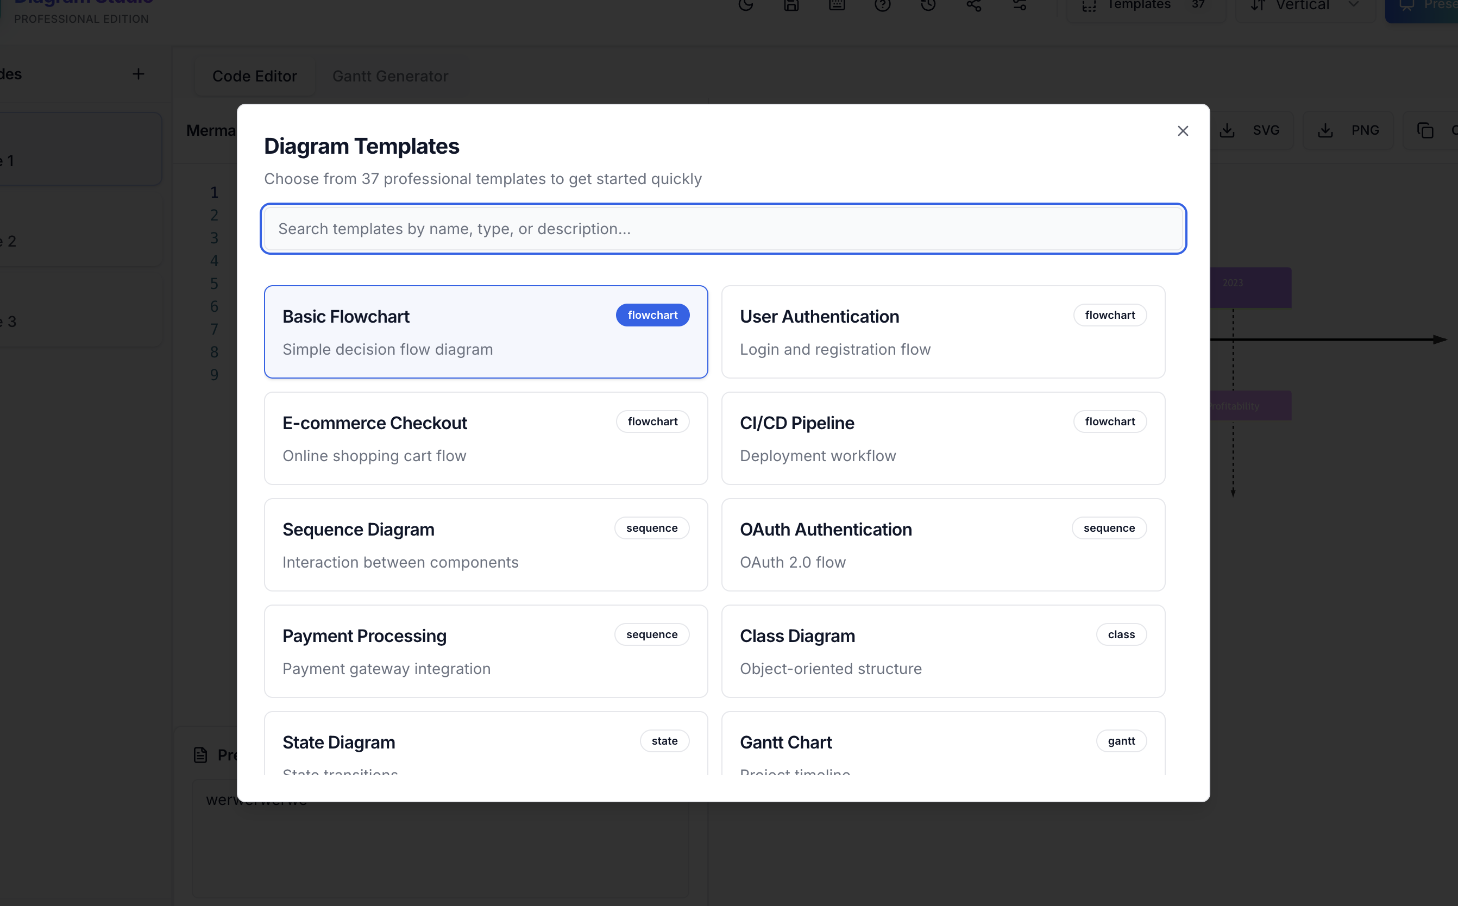Click the dark mode moon icon
This screenshot has width=1458, height=906.
coord(745,5)
